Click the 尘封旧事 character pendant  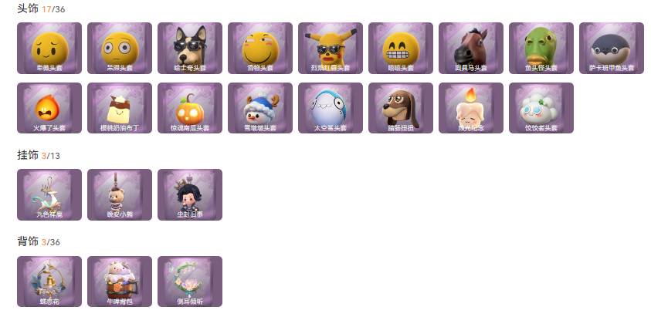click(190, 194)
